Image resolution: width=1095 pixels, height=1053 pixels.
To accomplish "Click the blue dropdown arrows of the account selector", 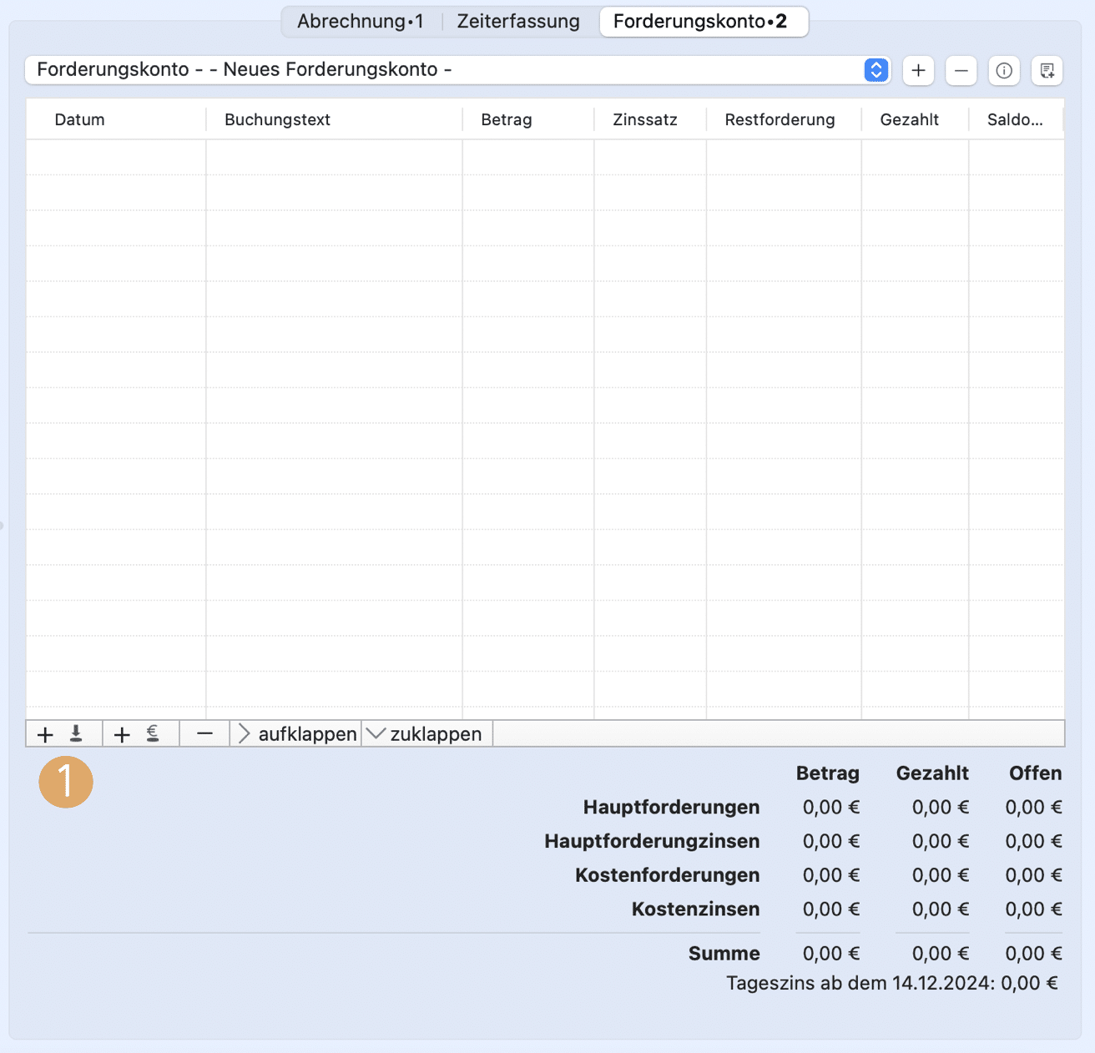I will pyautogui.click(x=875, y=70).
